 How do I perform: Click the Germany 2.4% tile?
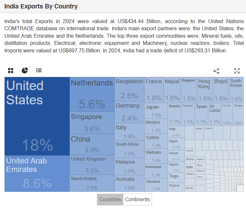pyautogui.click(x=130, y=112)
